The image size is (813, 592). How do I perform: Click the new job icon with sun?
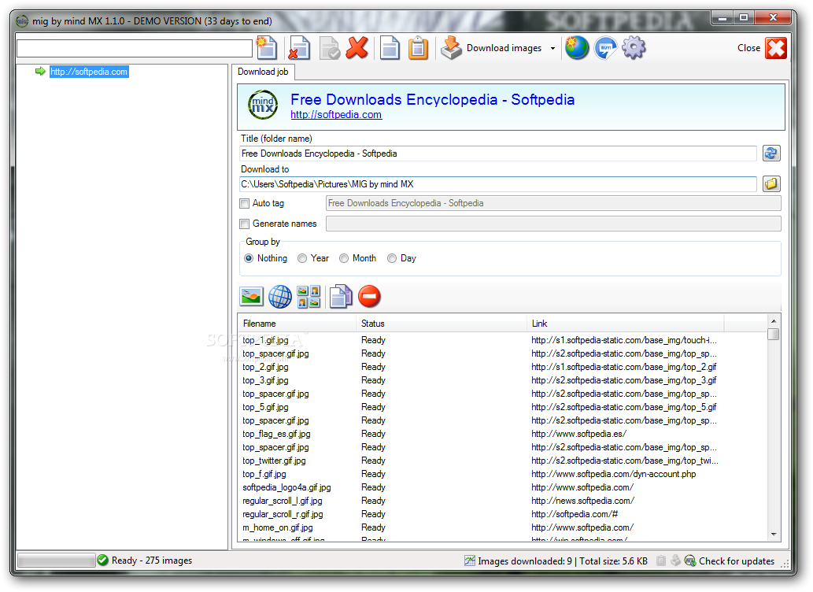(267, 48)
